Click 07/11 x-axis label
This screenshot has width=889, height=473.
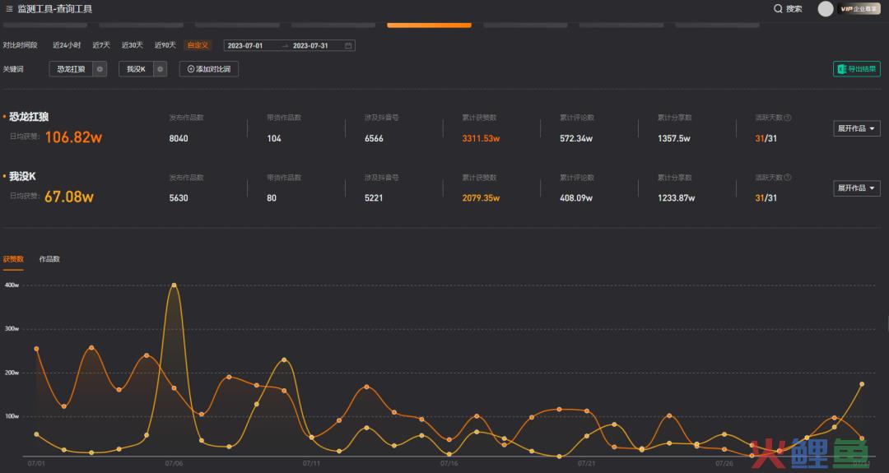(311, 463)
